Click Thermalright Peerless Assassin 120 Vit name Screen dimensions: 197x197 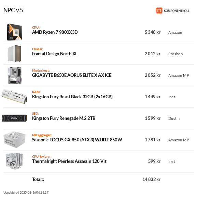click(69, 161)
